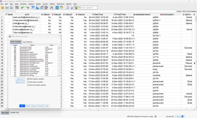
Task: Toggle the Value Labels toolbar icon
Action: point(67,8)
